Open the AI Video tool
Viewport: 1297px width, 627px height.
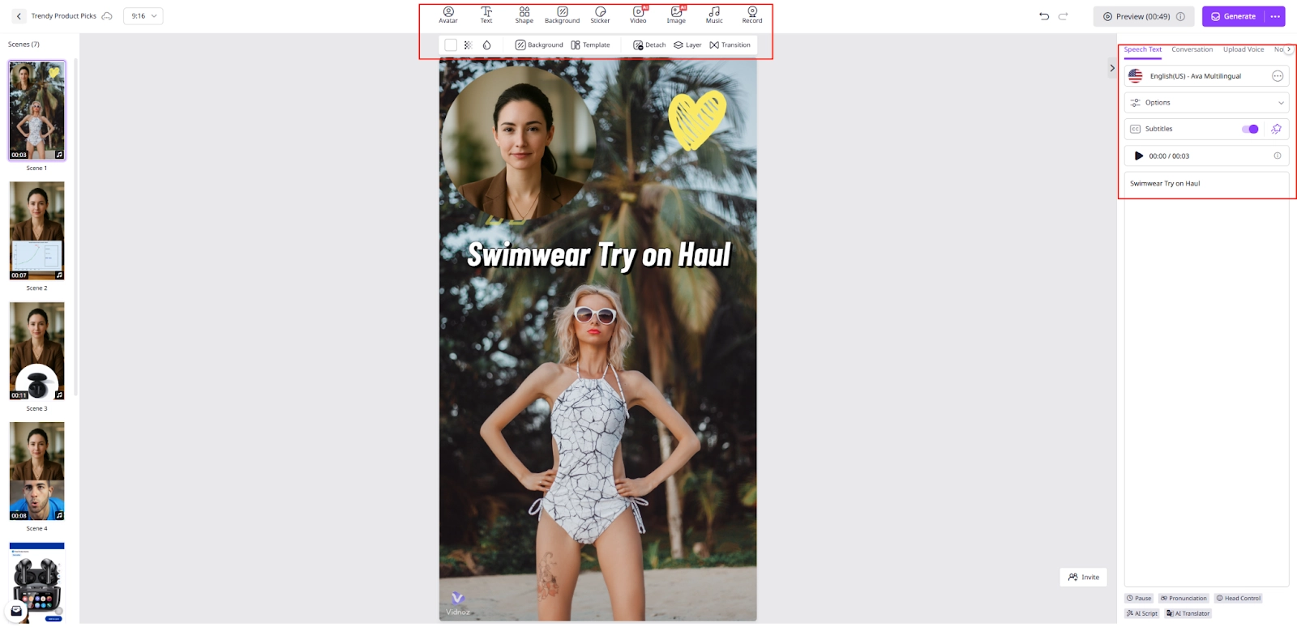pos(639,15)
